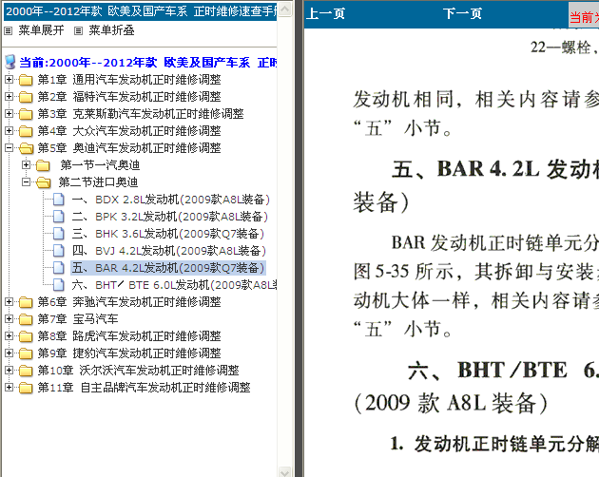Click page icon of BAR 4.2L发动机
This screenshot has height=477, width=599.
(58, 268)
